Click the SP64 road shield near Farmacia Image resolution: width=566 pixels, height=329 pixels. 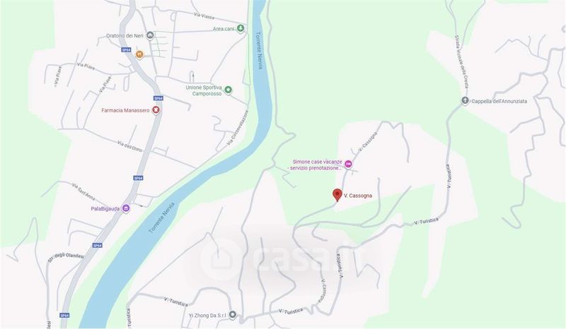coord(158,98)
